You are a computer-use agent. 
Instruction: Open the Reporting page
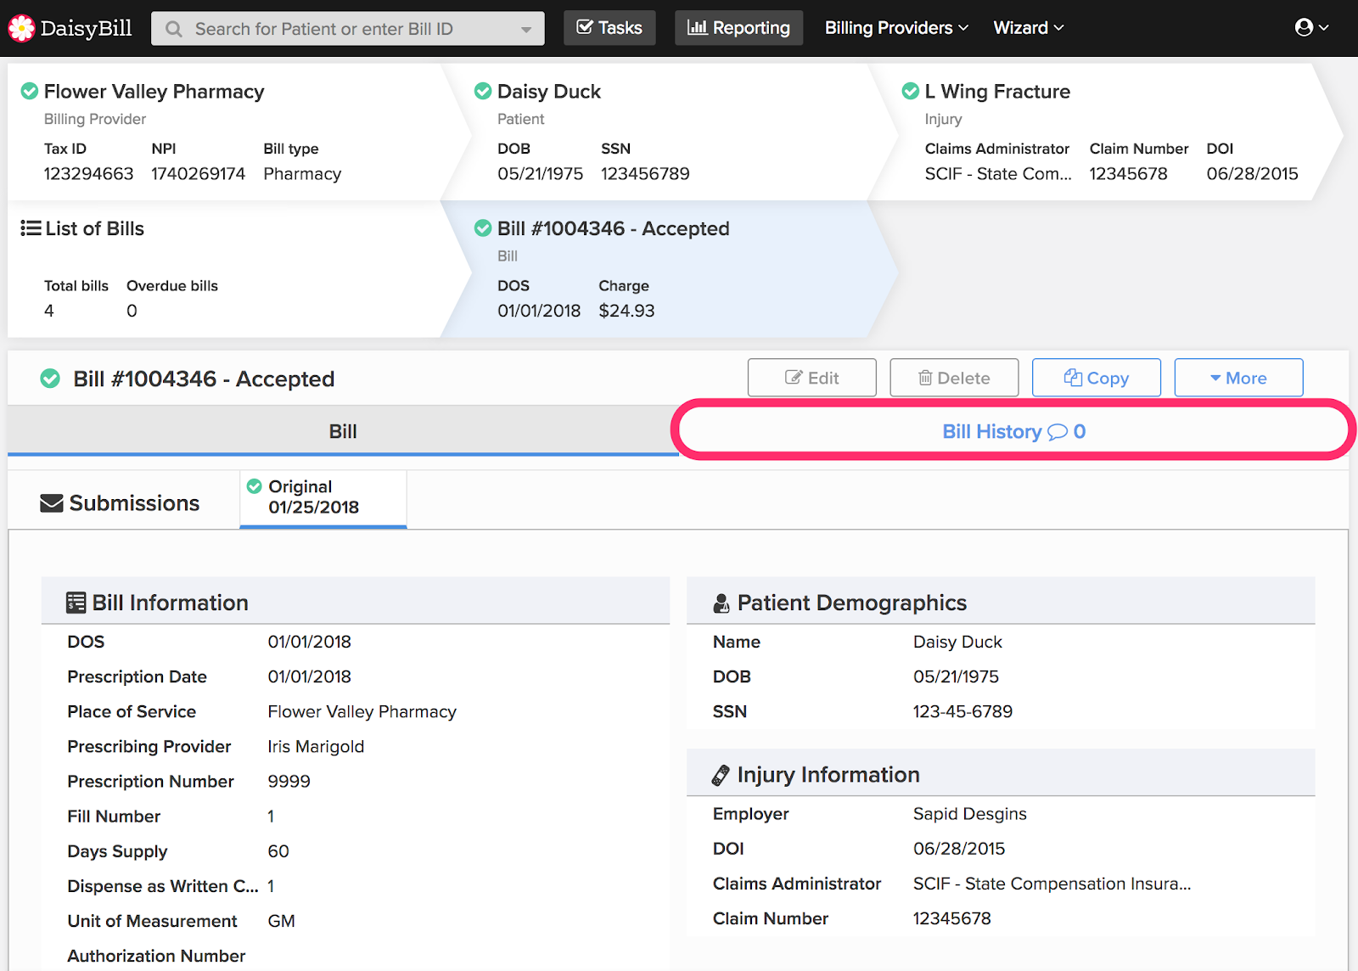tap(738, 28)
